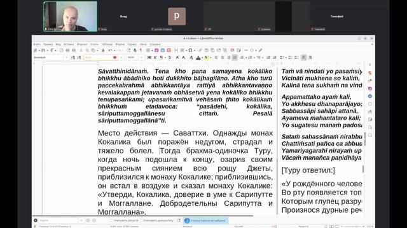Screen dimensions: 407x228
Task: Open the Undo history dropdown arrow
Action: click(x=114, y=51)
